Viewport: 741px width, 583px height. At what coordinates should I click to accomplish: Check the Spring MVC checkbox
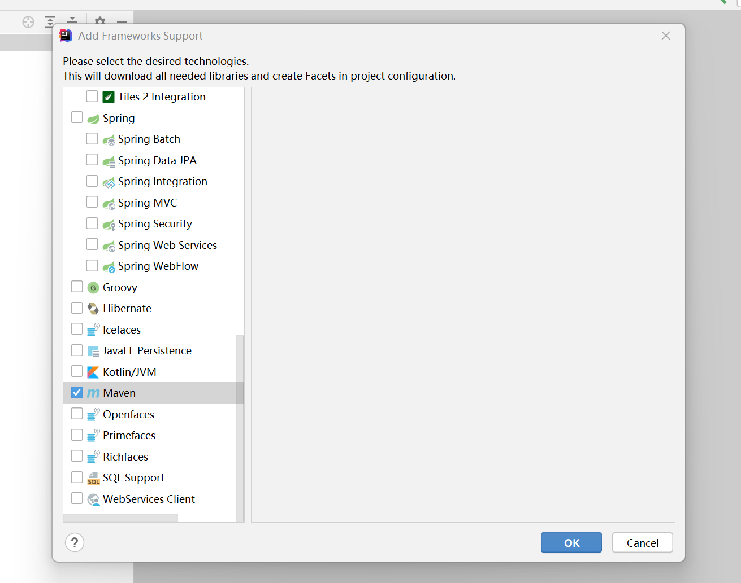click(92, 202)
